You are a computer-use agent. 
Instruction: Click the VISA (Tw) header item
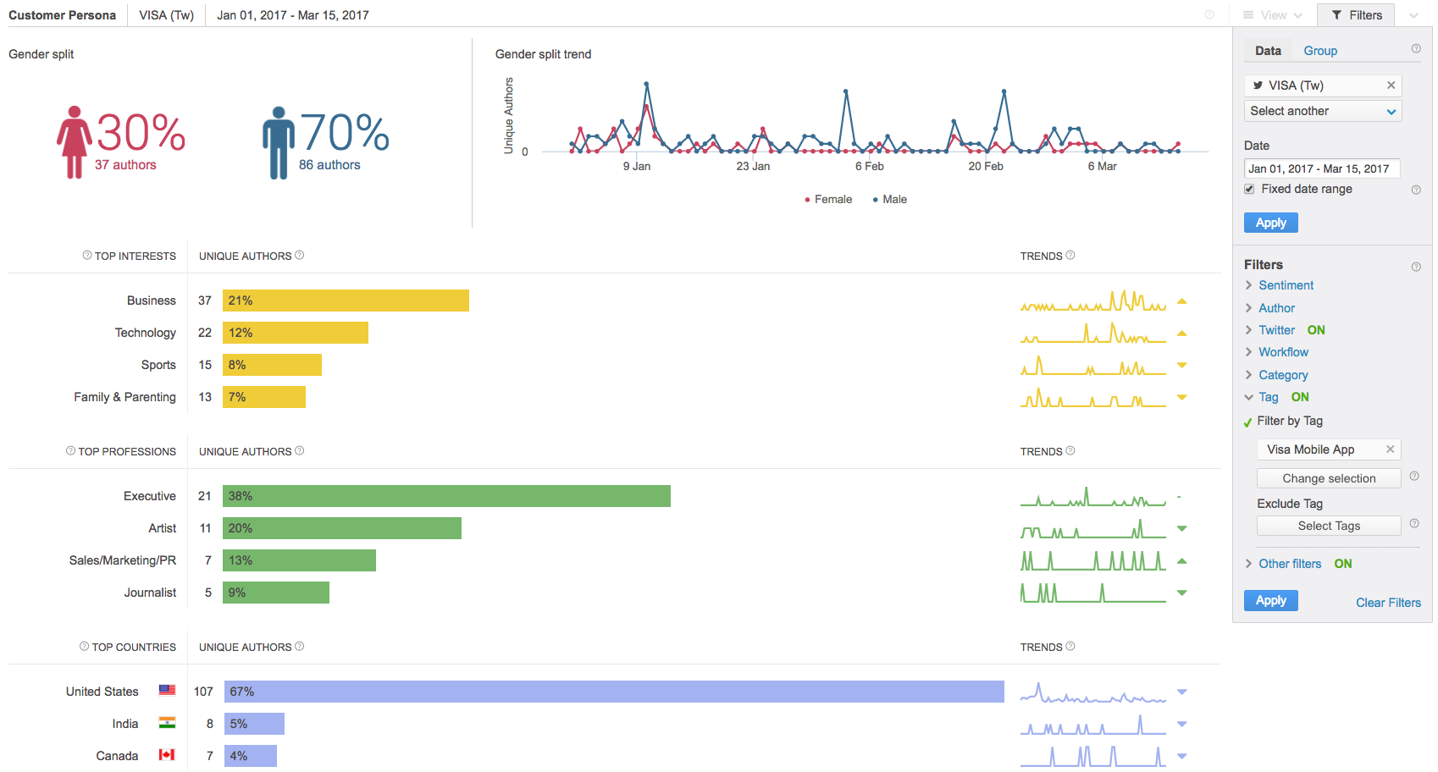tap(167, 15)
